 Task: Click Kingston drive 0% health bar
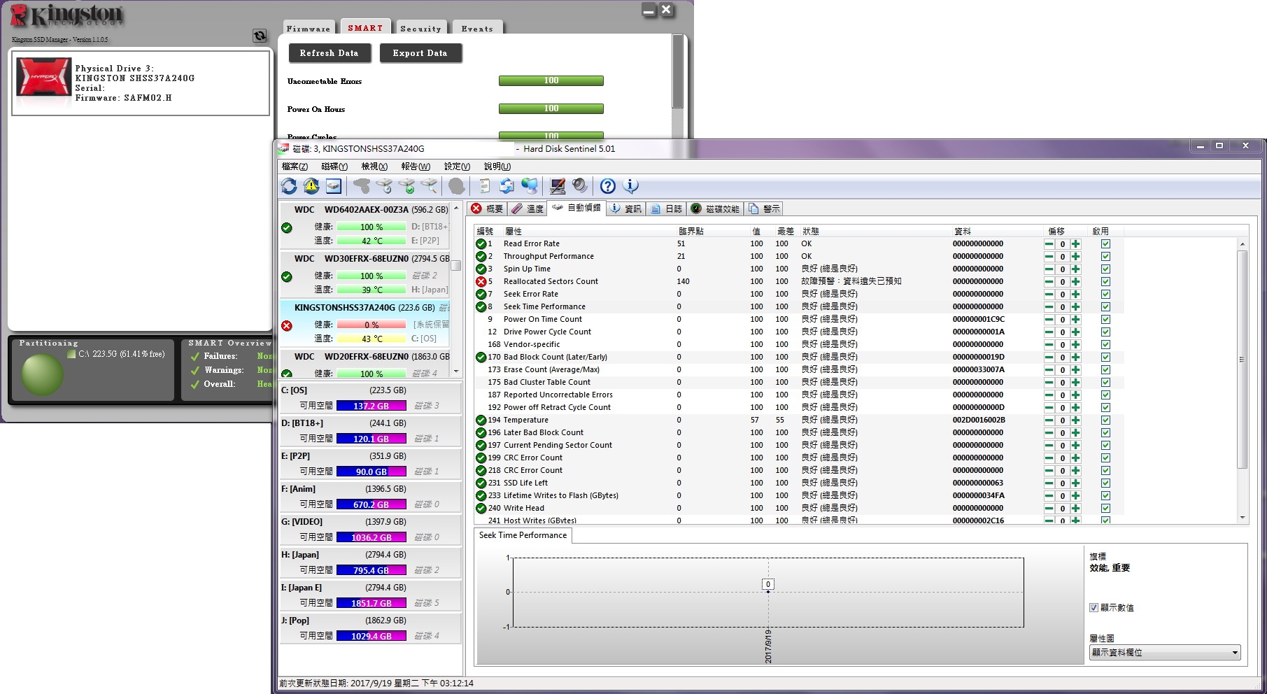tap(371, 325)
